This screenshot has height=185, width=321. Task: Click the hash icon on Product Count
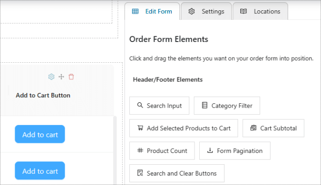140,151
